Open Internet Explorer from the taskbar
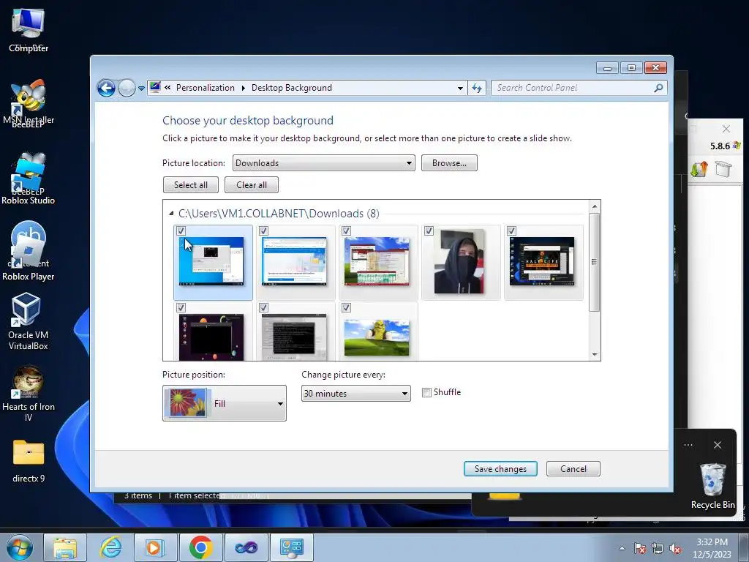Image resolution: width=749 pixels, height=562 pixels. [110, 547]
